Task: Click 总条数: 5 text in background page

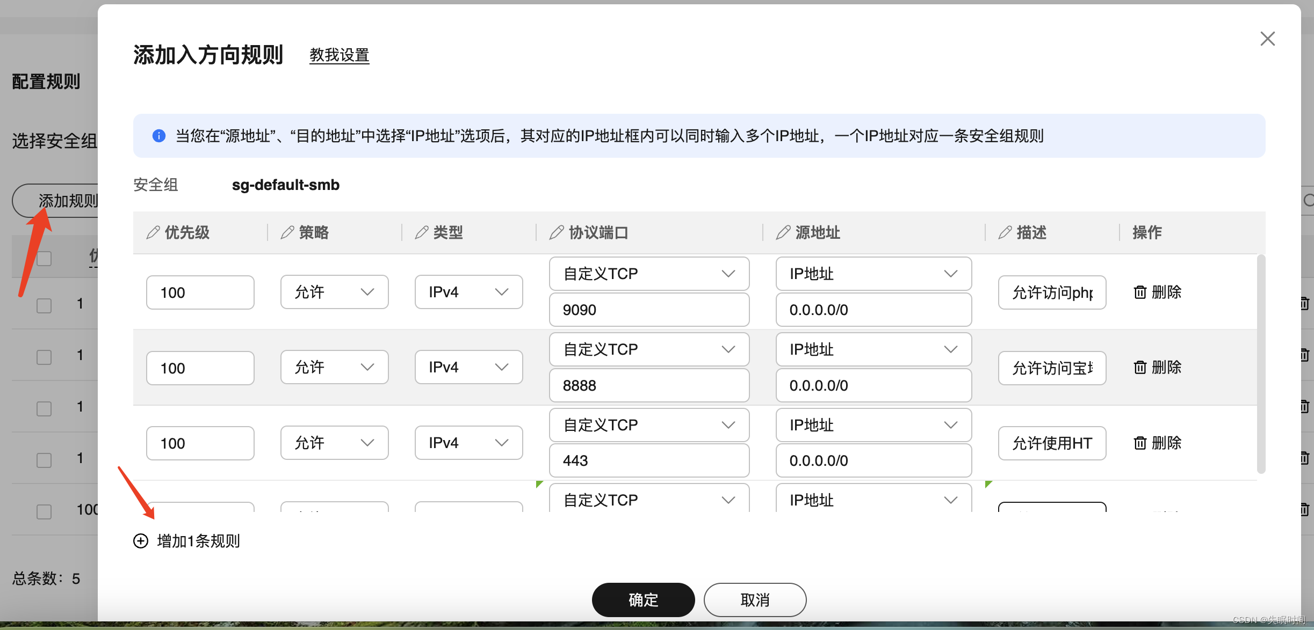Action: tap(46, 578)
